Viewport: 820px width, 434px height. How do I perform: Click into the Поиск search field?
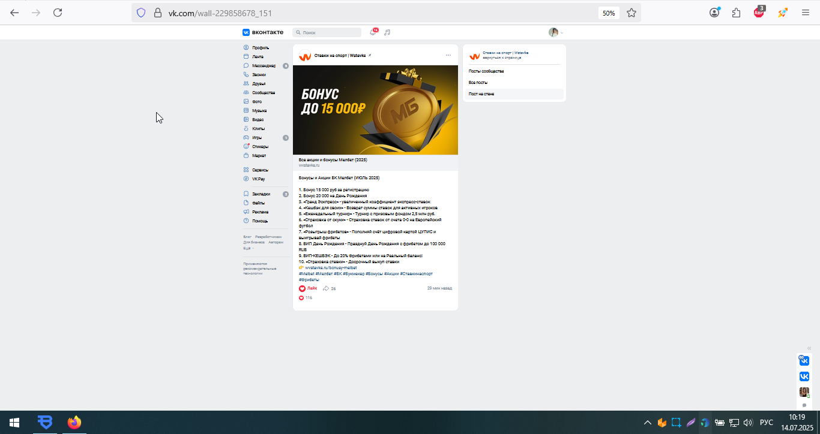click(327, 32)
